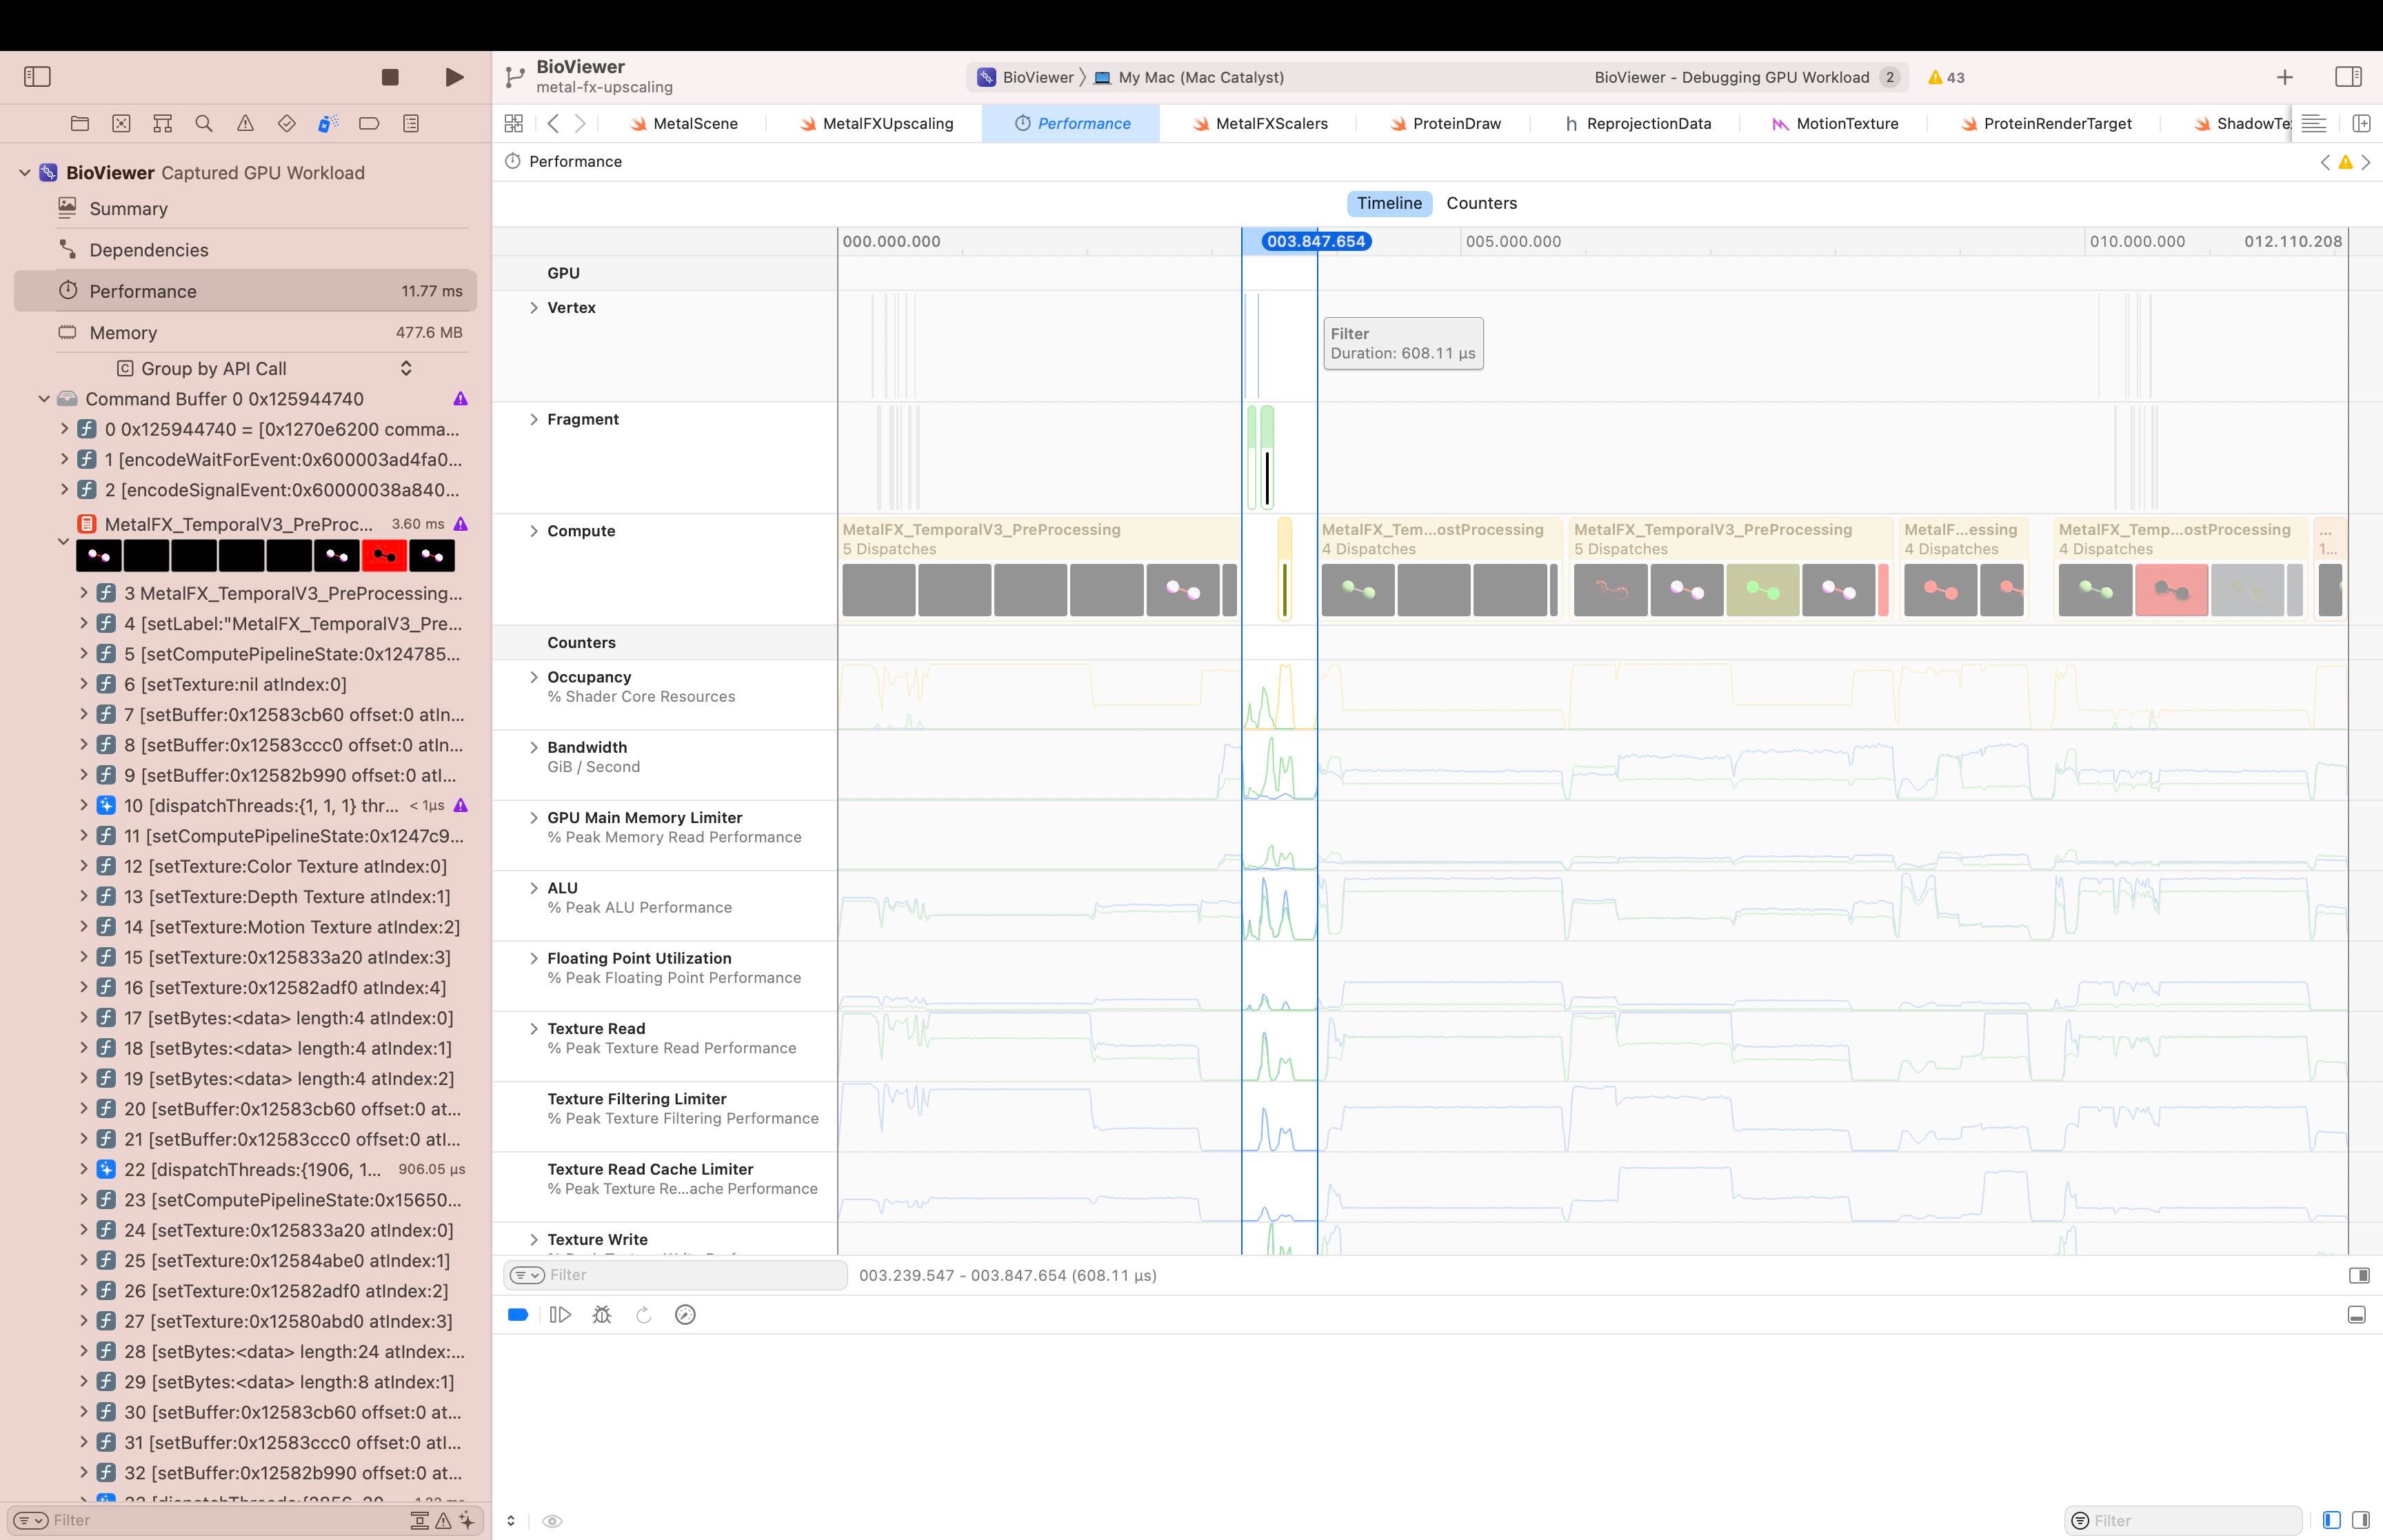Run the BioViewer scheme
Screen dimensions: 2383x1540
tap(454, 77)
